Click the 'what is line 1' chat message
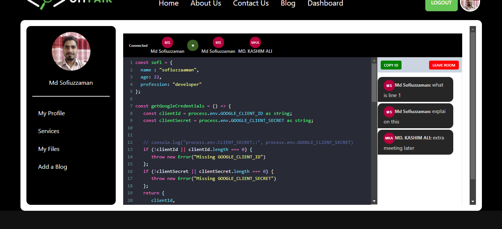Viewport: 502px width, 229px height. tap(415, 90)
